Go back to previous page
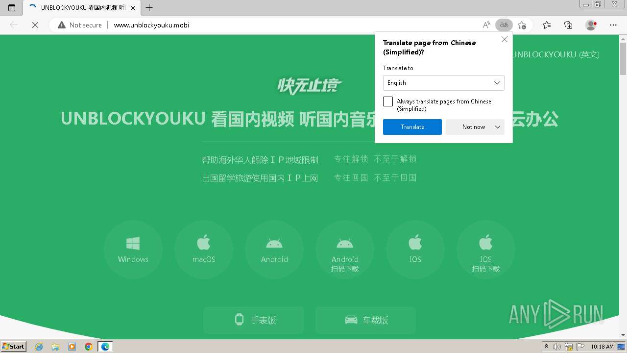 tap(14, 25)
